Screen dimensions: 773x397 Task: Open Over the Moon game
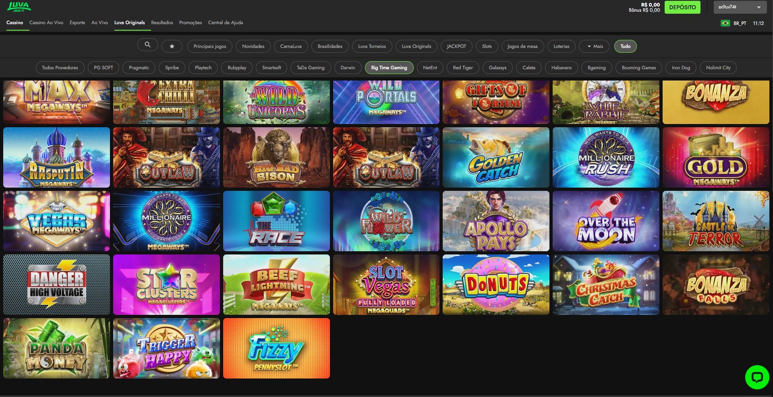(x=606, y=221)
